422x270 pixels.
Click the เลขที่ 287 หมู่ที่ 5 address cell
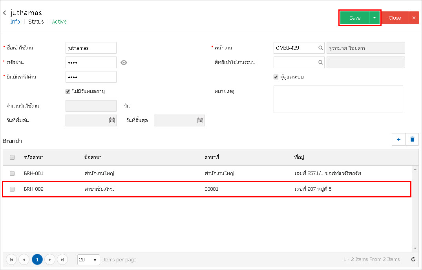pos(313,189)
